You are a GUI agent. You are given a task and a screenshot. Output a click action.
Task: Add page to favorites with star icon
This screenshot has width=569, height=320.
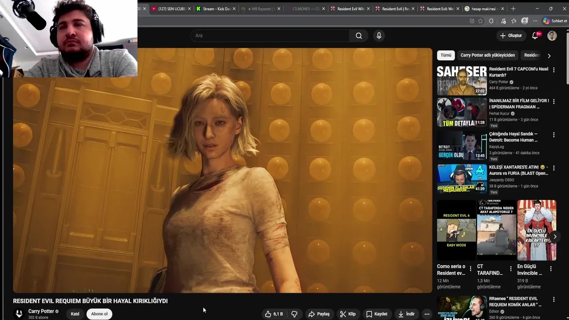click(481, 21)
